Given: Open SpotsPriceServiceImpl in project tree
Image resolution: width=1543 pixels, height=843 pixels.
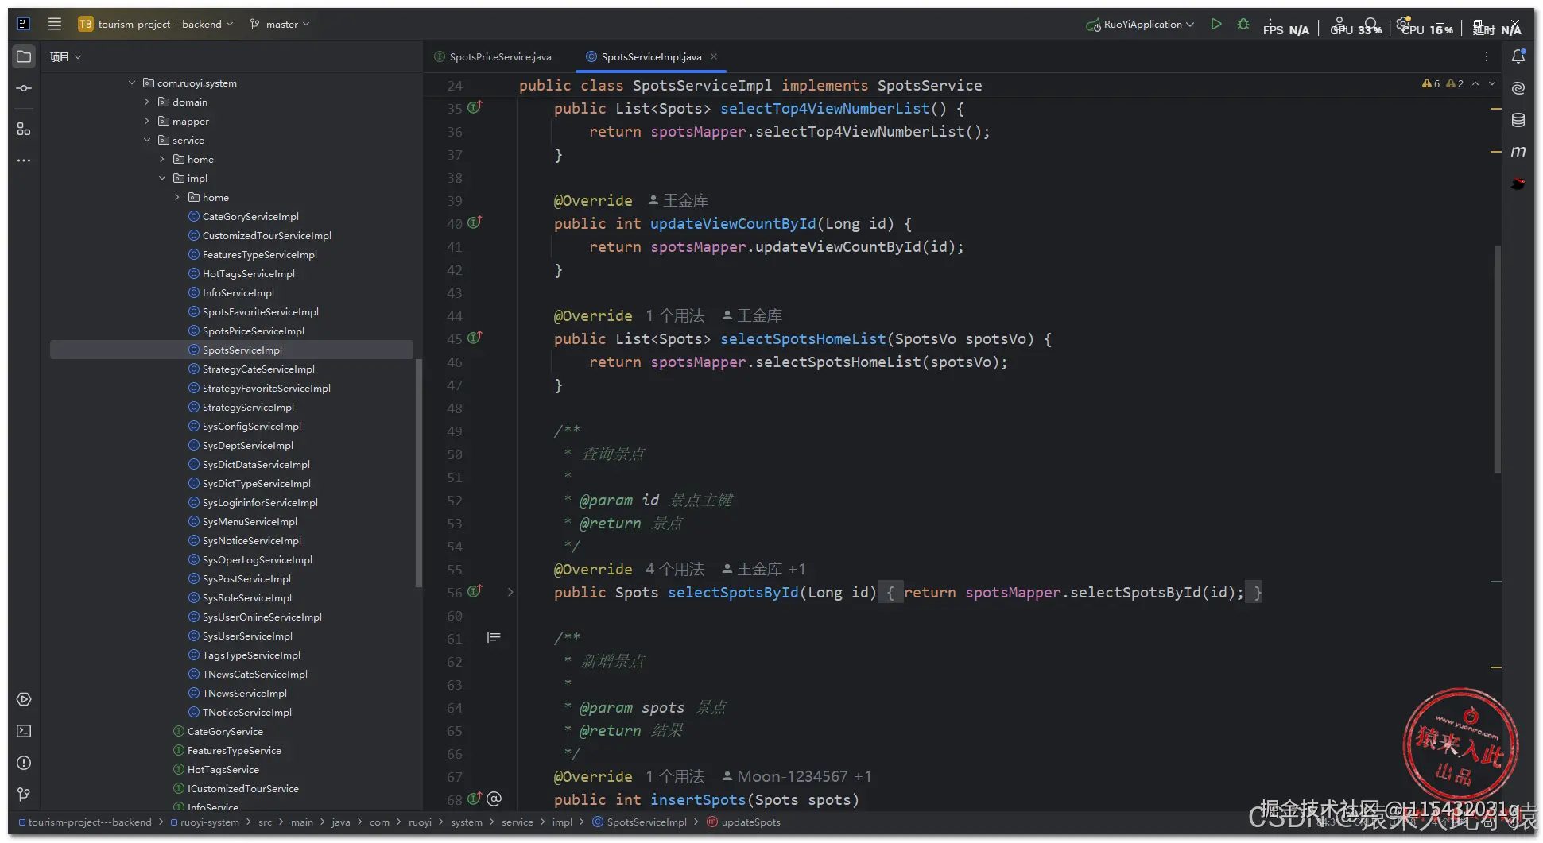Looking at the screenshot, I should coord(253,331).
